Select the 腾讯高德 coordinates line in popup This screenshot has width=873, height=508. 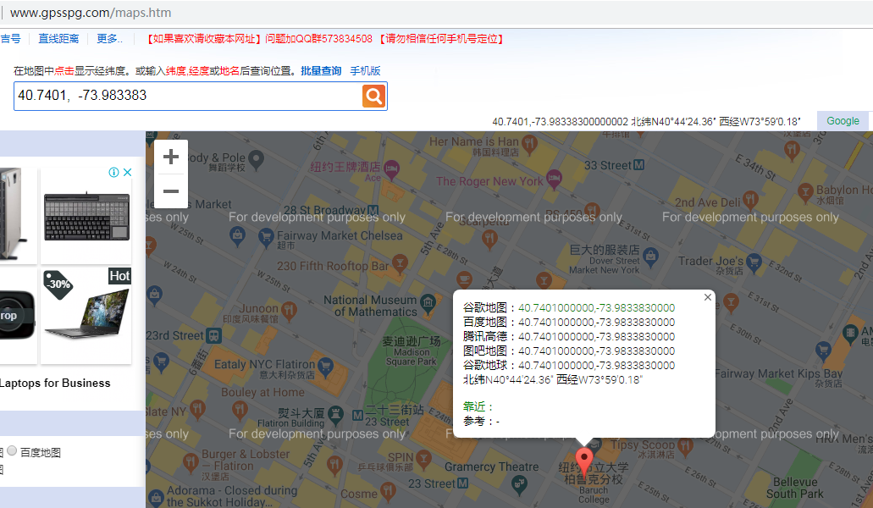(568, 337)
